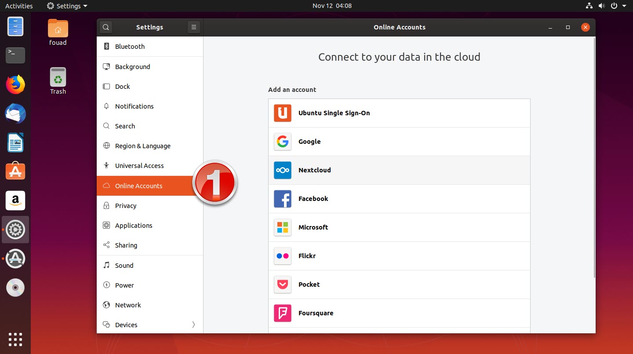Image resolution: width=633 pixels, height=354 pixels.
Task: Click the Universal Access person icon
Action: tap(106, 166)
